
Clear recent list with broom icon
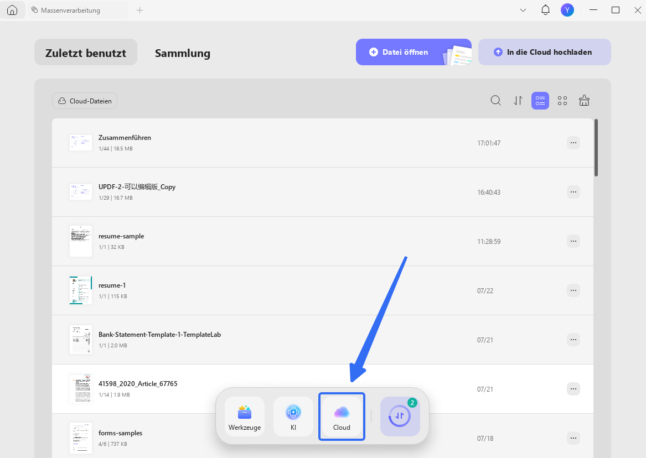[584, 101]
